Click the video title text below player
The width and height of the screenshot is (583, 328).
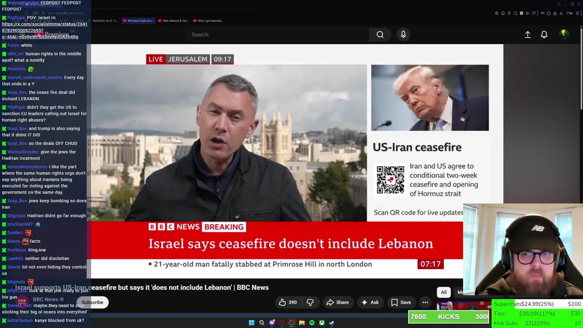tap(142, 287)
